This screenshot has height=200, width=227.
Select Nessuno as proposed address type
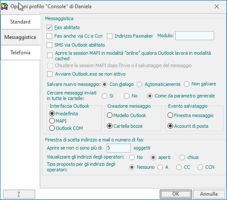click(132, 167)
